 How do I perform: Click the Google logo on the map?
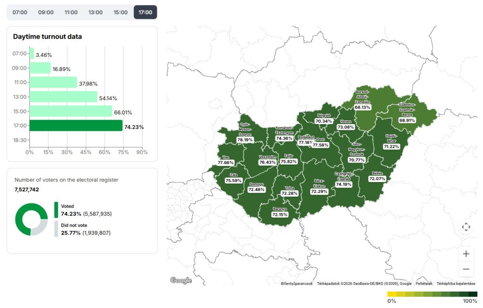181,281
